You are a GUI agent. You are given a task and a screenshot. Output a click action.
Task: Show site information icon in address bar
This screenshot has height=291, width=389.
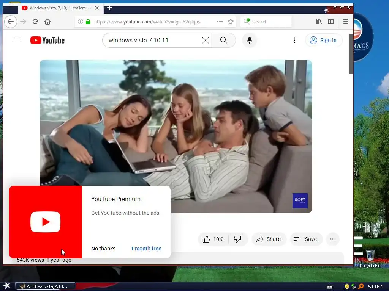[81, 22]
